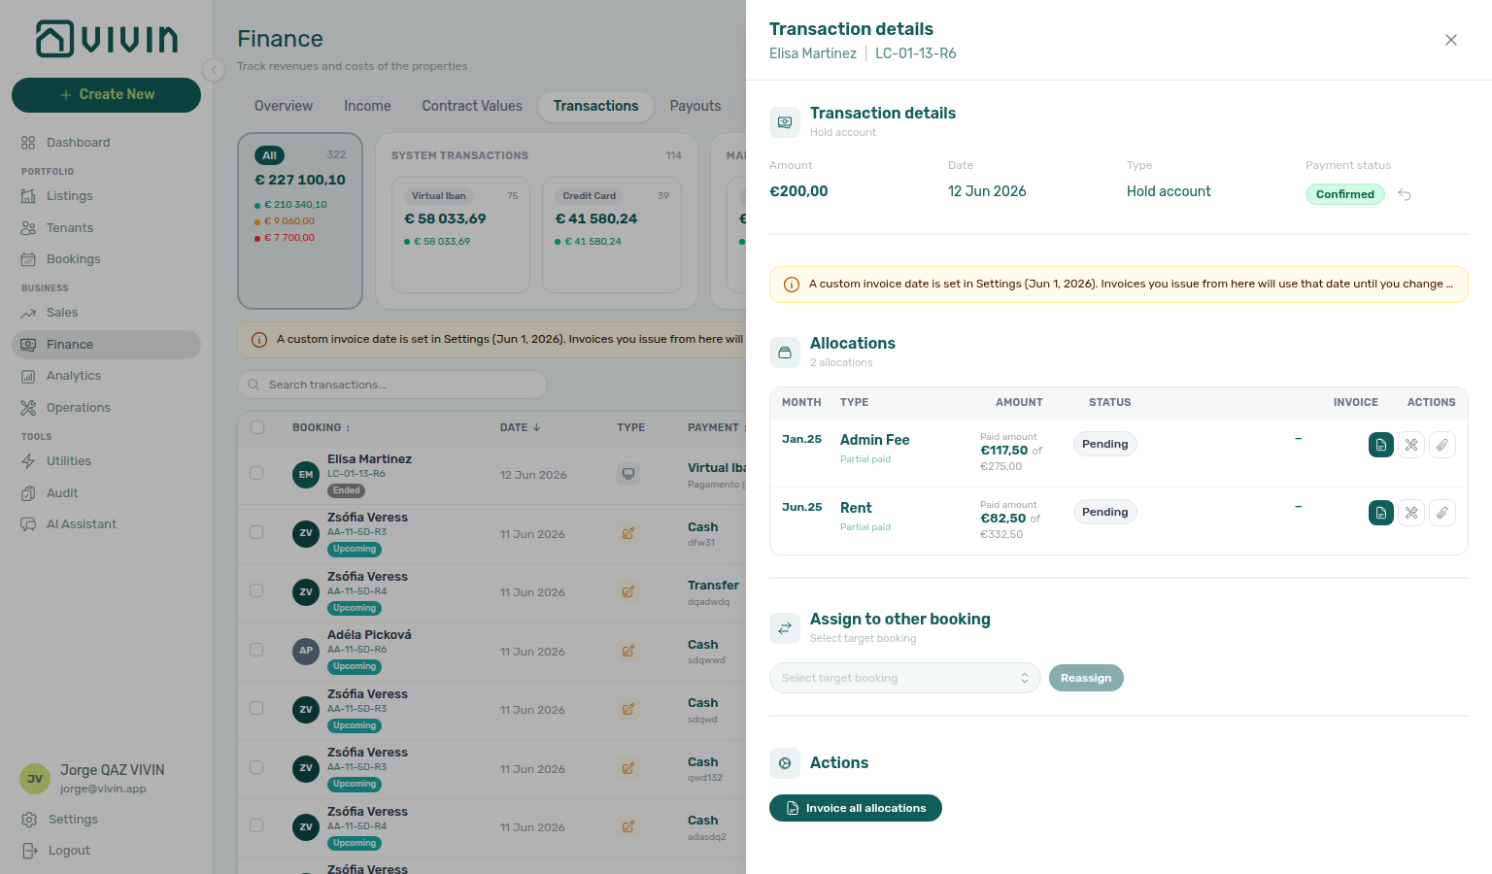
Task: Check the Elisa Martinez transaction row
Action: (x=256, y=473)
